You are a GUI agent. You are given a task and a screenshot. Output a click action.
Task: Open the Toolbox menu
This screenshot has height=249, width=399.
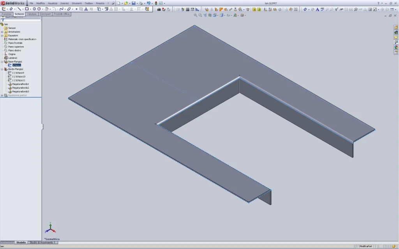89,3
